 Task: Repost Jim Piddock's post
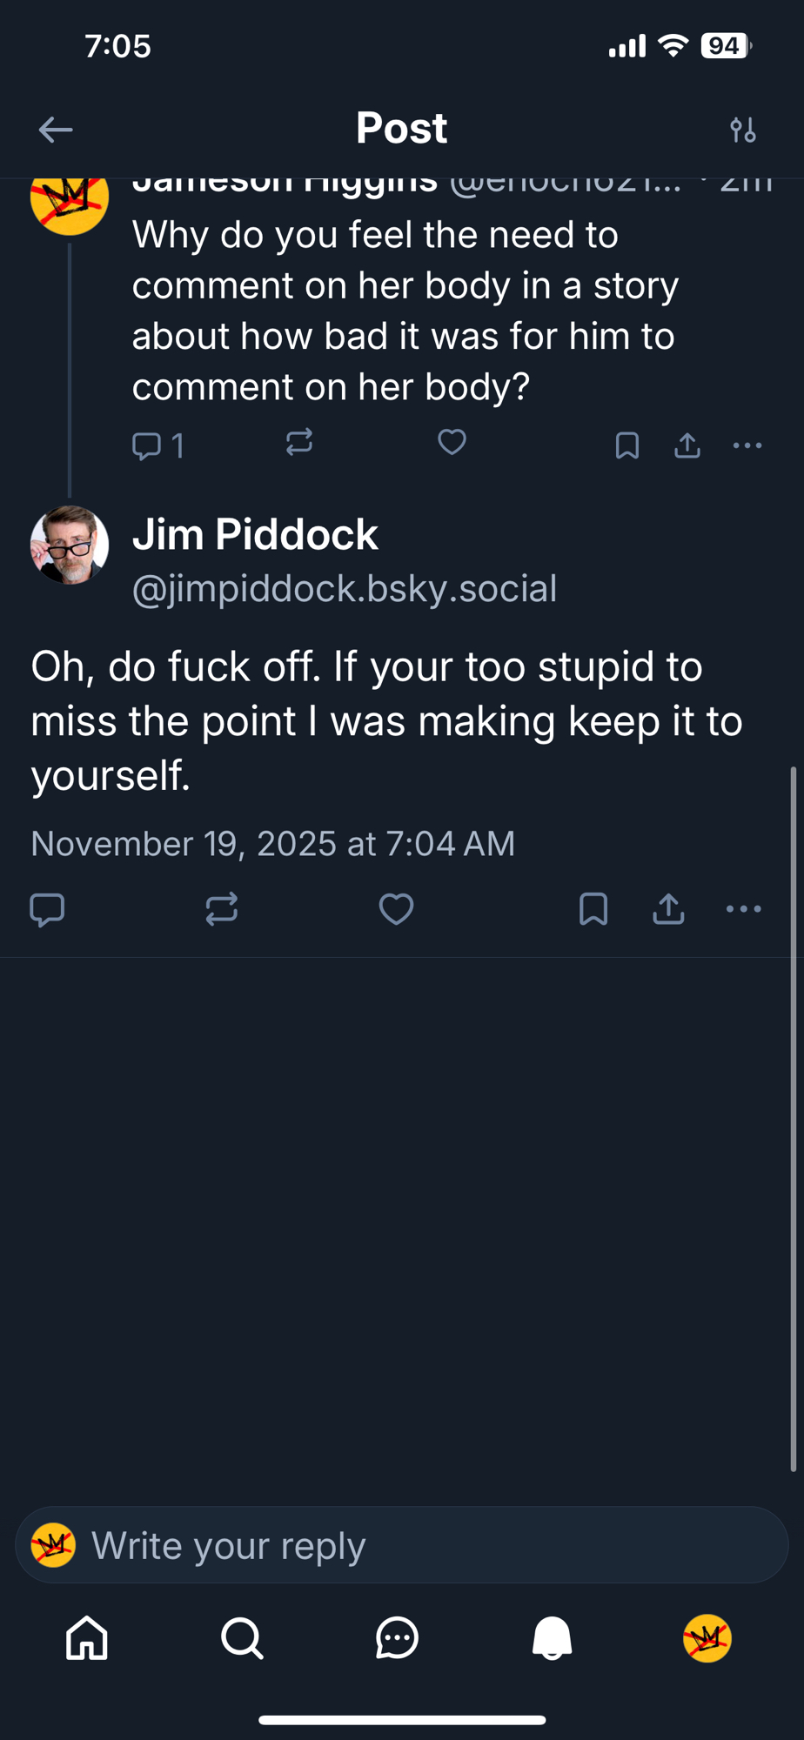(221, 909)
